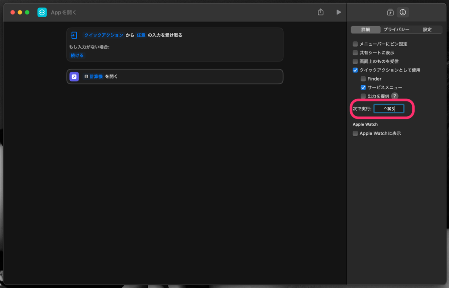This screenshot has height=288, width=449.
Task: Open the 任意 input type dropdown
Action: [141, 35]
